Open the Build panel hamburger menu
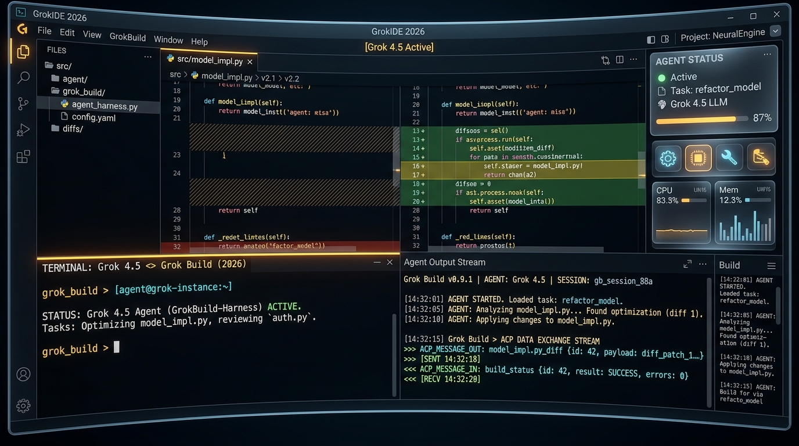 pos(771,266)
